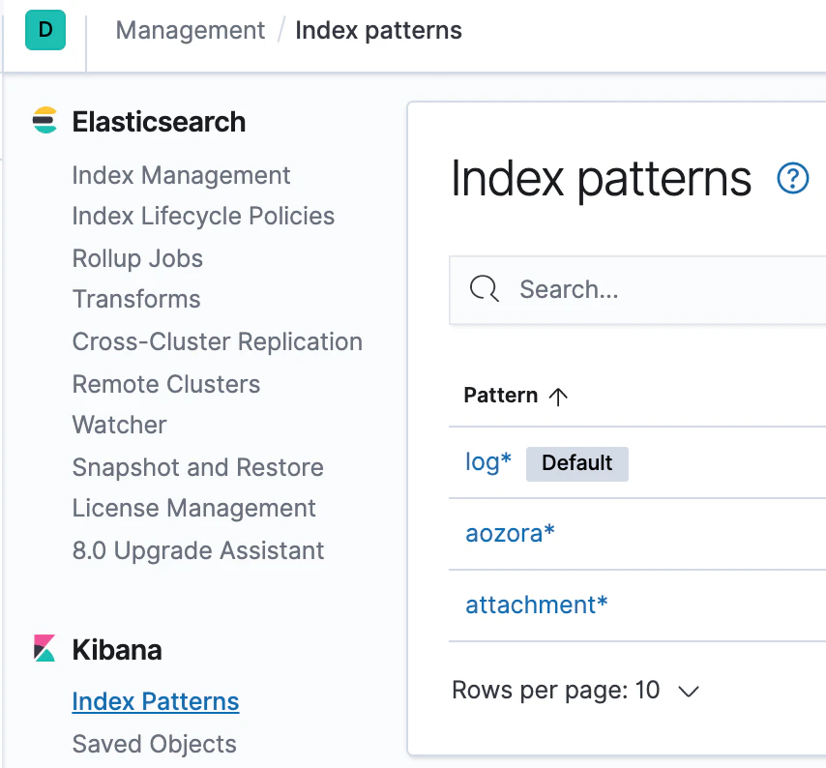The width and height of the screenshot is (826, 768).
Task: Click the search magnifier icon
Action: [x=484, y=288]
